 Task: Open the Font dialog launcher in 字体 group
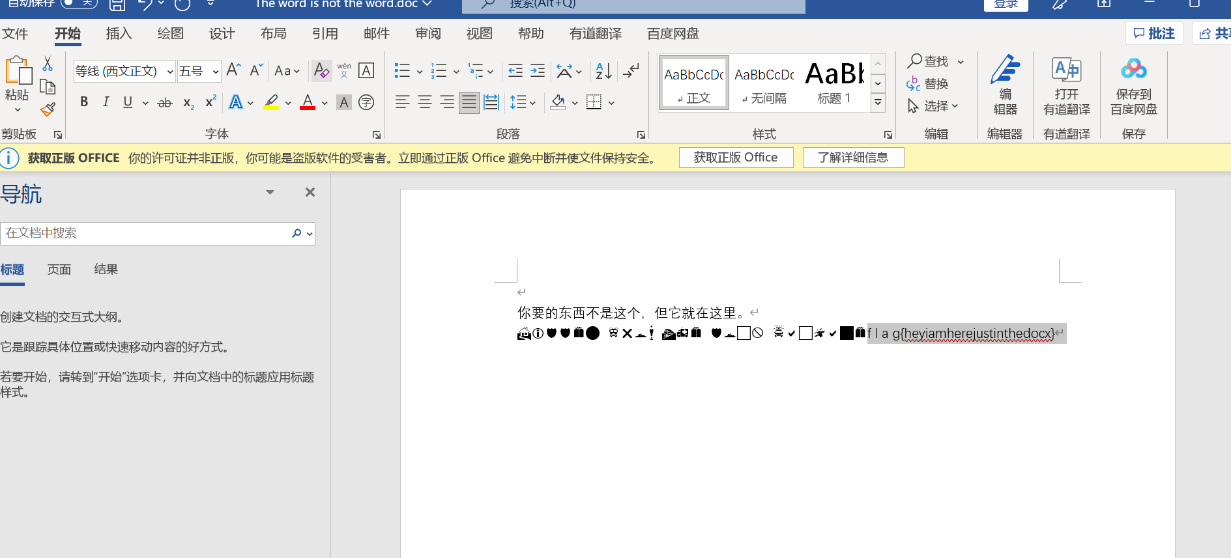[x=377, y=135]
